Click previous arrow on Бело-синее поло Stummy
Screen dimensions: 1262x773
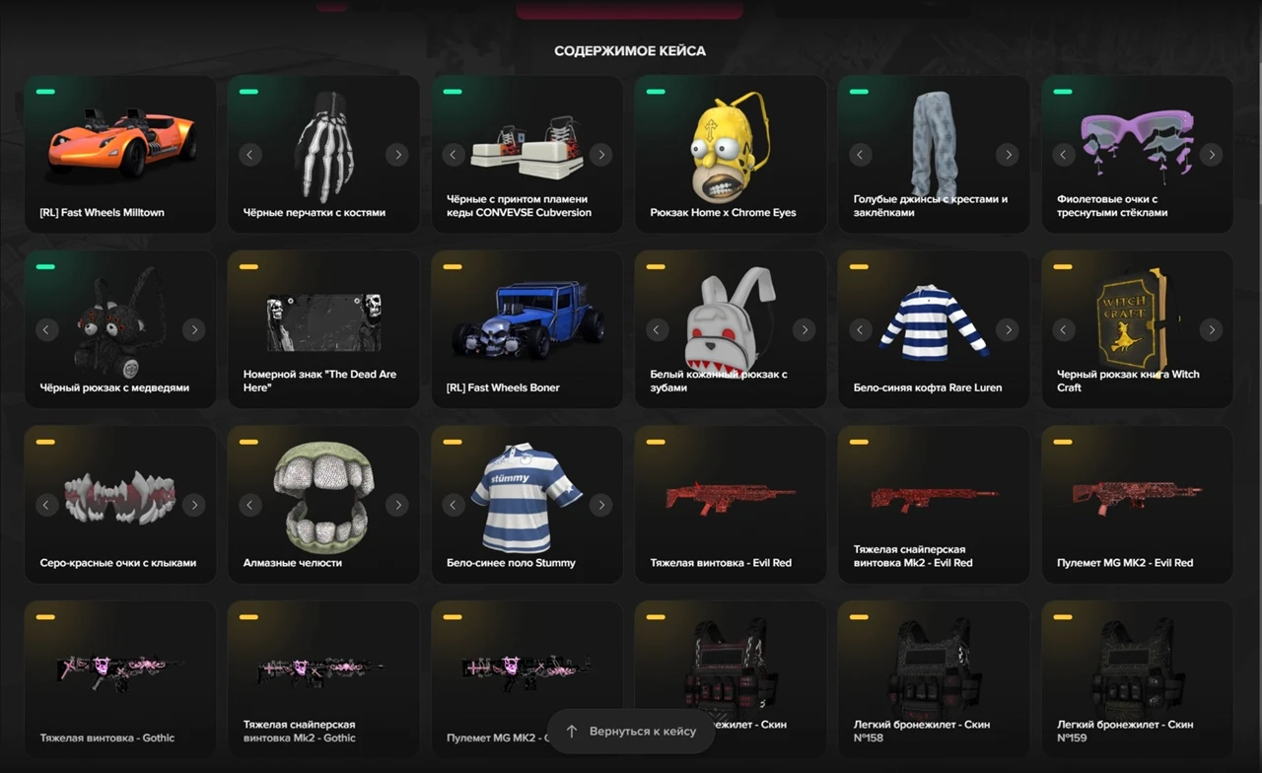[454, 505]
